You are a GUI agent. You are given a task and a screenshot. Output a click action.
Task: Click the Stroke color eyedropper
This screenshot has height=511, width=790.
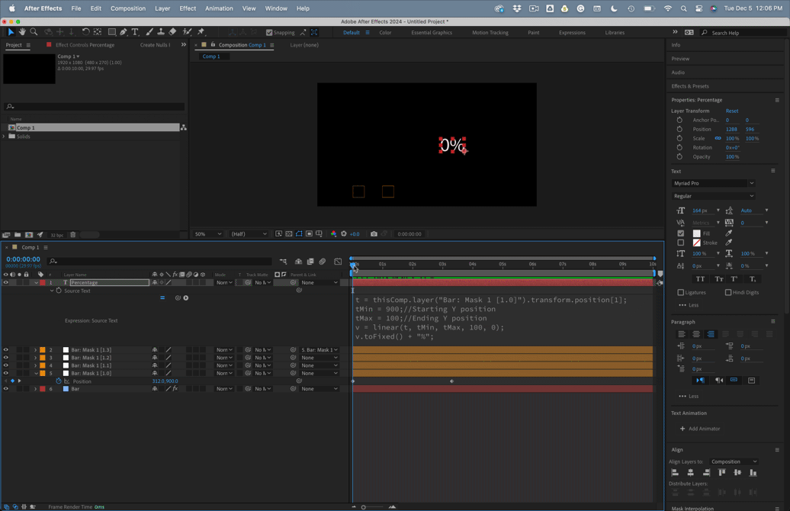click(x=728, y=243)
